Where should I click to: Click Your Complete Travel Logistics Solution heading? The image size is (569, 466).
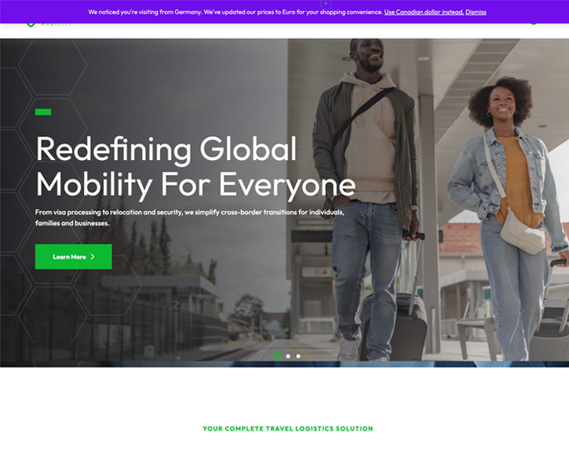click(288, 428)
